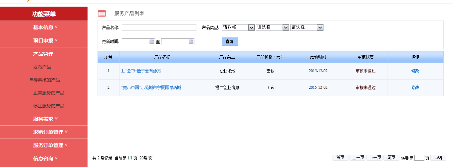Viewport: 453px width, 167px height.
Task: Select 发布产品 in the sidebar
Action: [42, 67]
